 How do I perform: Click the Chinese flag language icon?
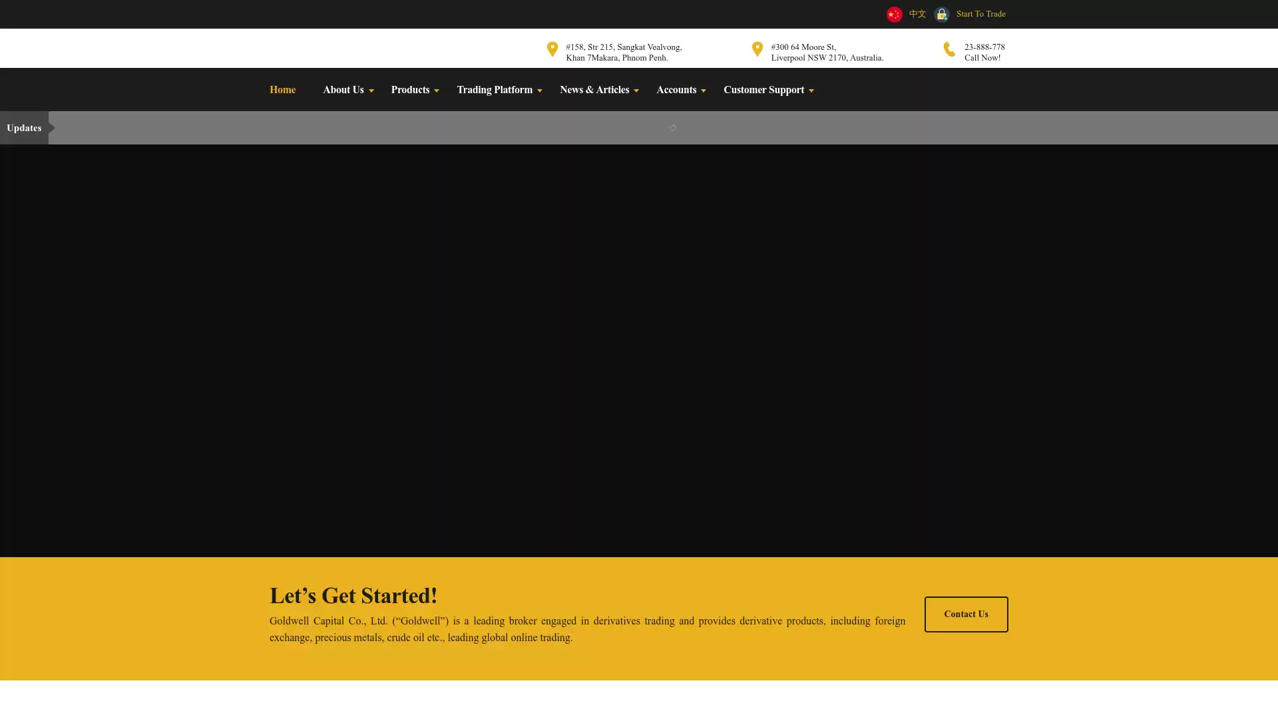click(894, 14)
